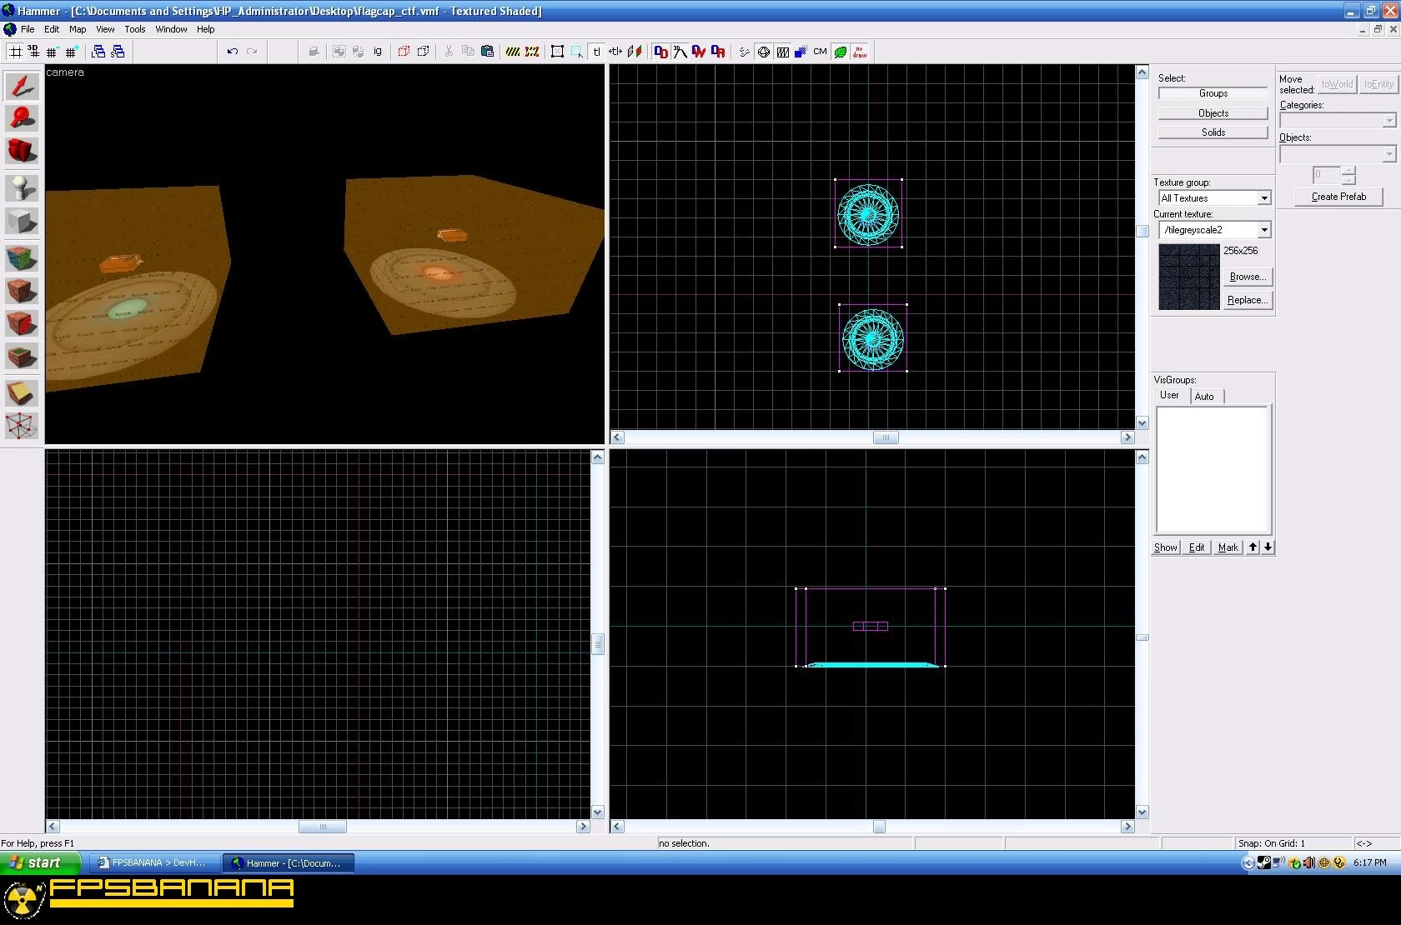This screenshot has width=1401, height=925.
Task: Switch to the Auto VisGroups tab
Action: tap(1204, 397)
